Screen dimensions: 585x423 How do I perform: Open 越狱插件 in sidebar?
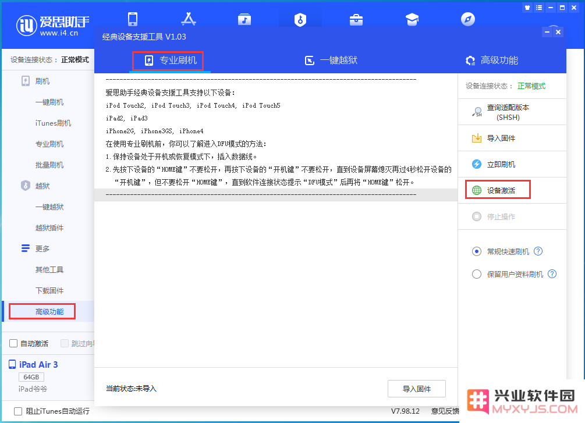49,228
